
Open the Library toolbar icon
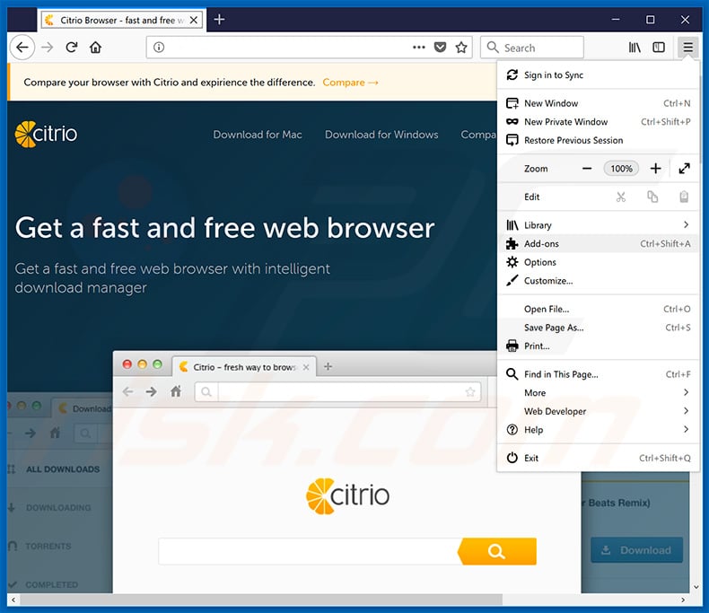pyautogui.click(x=635, y=47)
